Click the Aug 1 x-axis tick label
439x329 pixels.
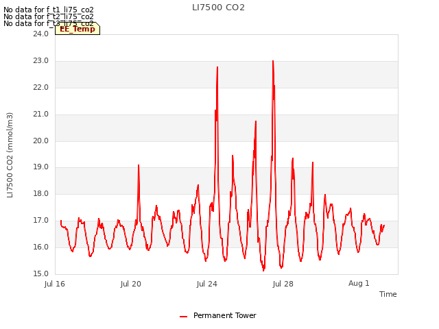359,283
